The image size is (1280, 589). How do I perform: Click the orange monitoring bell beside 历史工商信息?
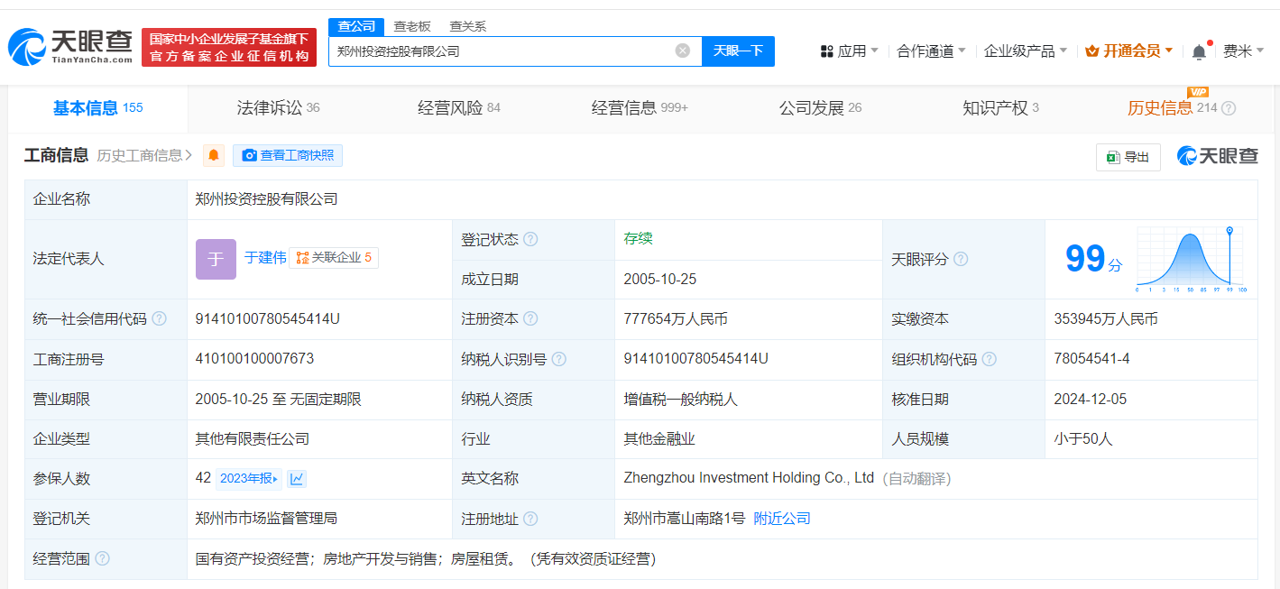pyautogui.click(x=214, y=156)
